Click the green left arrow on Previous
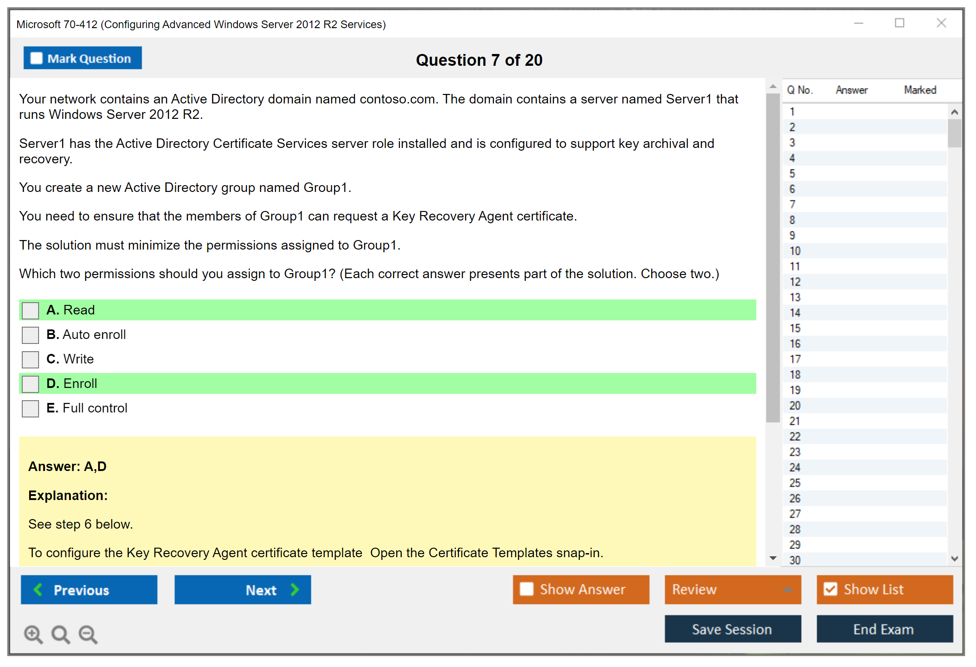 [38, 589]
